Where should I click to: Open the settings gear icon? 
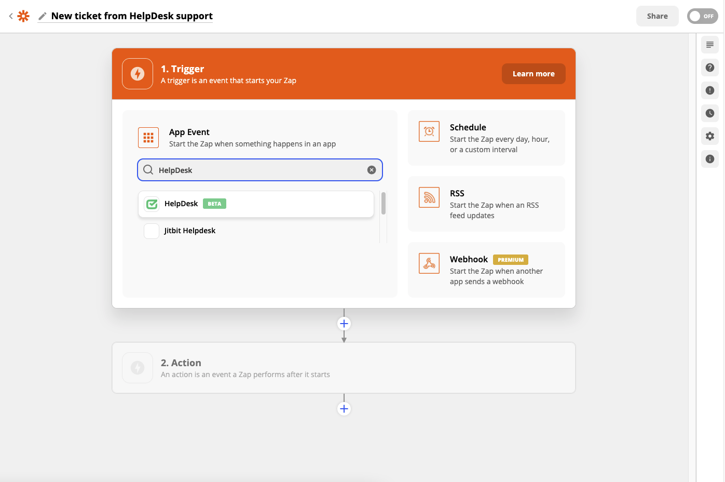pyautogui.click(x=710, y=136)
